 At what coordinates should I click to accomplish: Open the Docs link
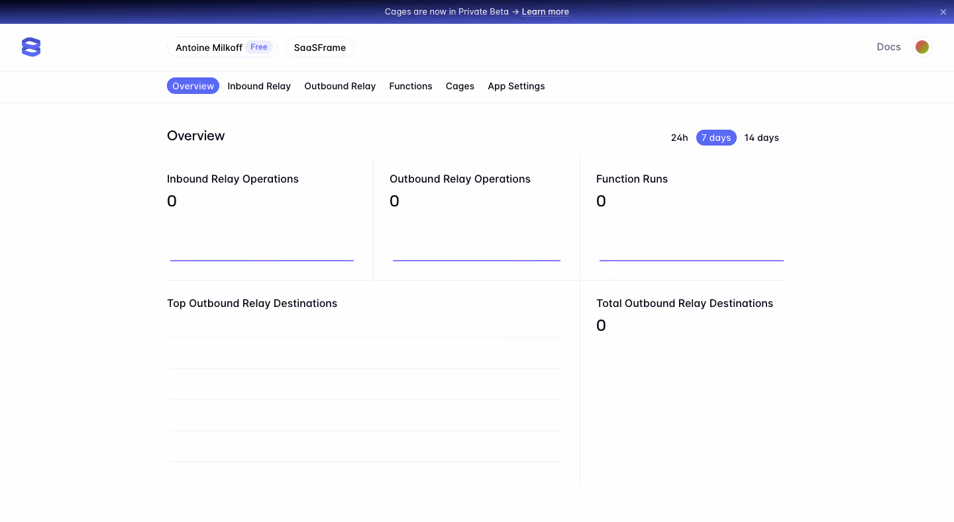point(888,47)
